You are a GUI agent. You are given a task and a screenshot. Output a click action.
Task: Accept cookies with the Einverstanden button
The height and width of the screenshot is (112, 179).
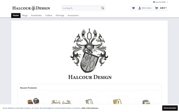point(170,108)
